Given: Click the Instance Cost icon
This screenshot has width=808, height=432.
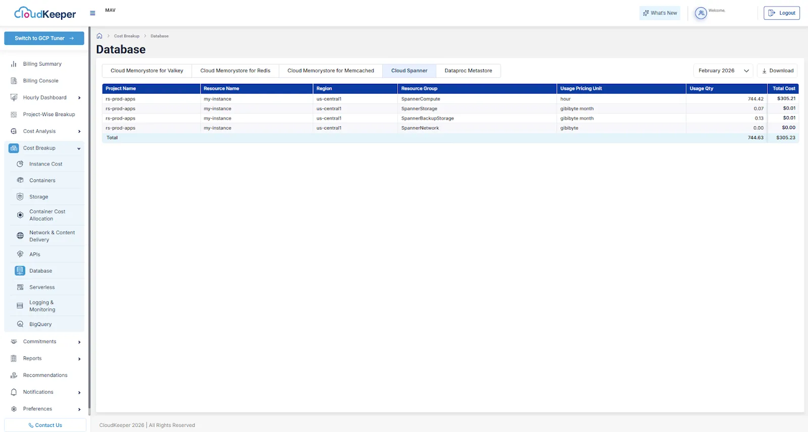Looking at the screenshot, I should pos(20,164).
